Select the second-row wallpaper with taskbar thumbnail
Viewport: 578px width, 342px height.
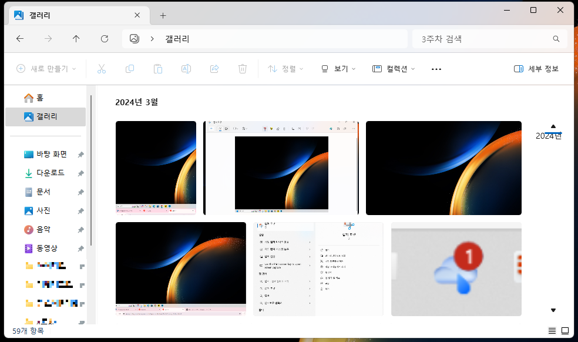click(181, 269)
